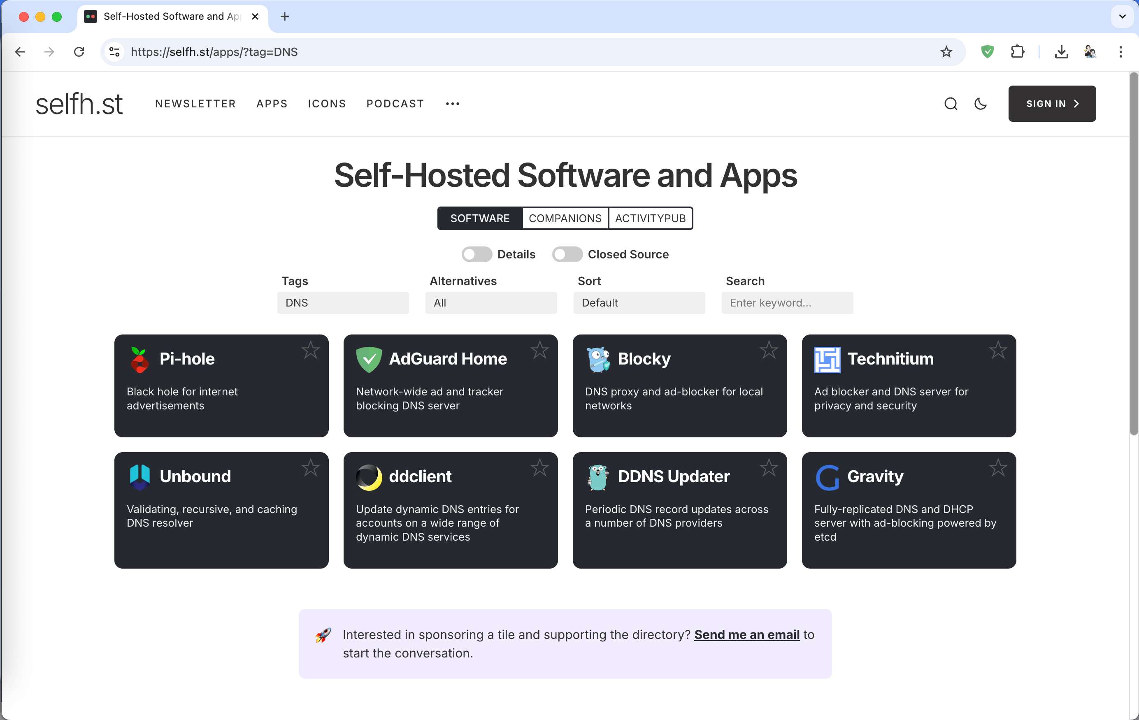Star the Unbound tile
The height and width of the screenshot is (720, 1139).
point(310,468)
